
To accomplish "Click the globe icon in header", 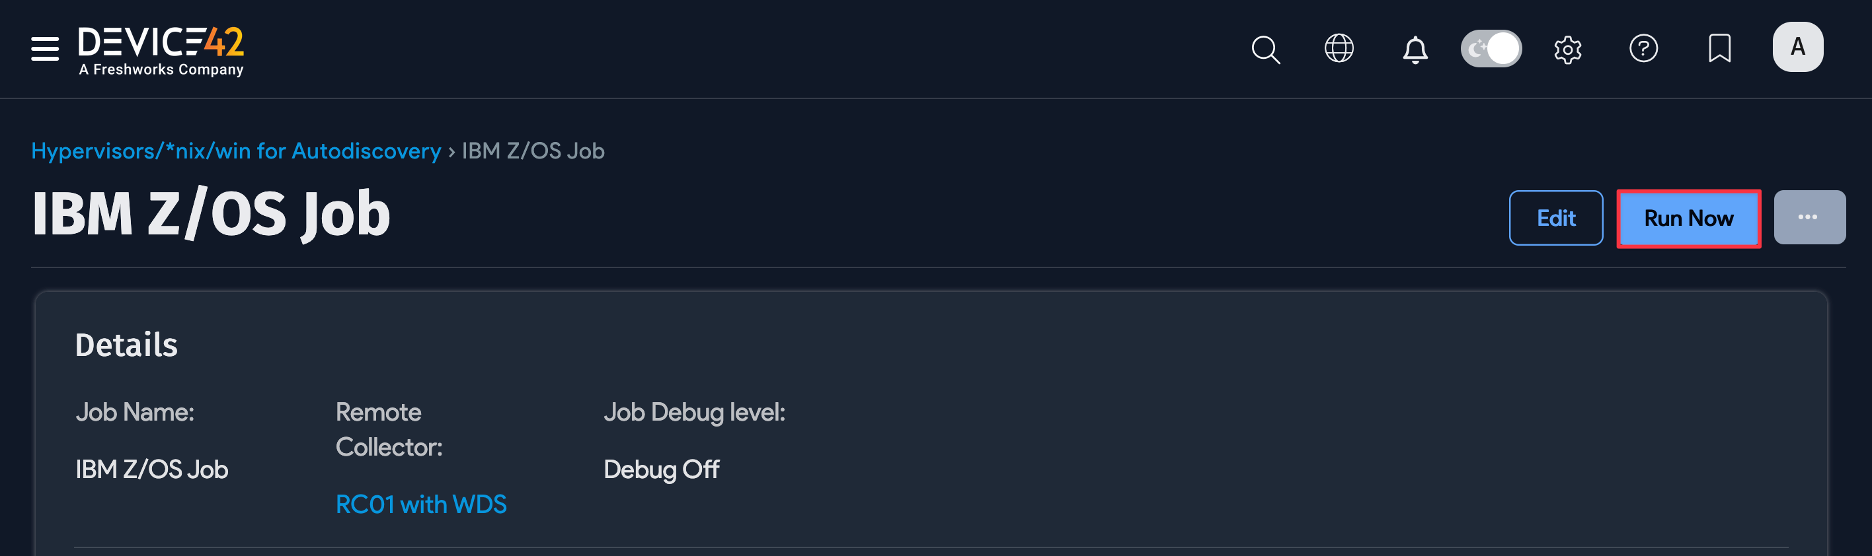I will [1339, 49].
